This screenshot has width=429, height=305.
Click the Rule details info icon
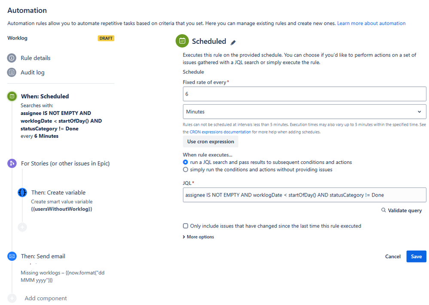[12, 58]
